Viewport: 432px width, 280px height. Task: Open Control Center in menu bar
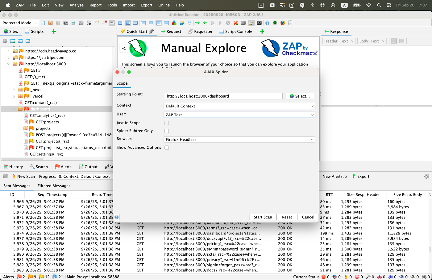tap(389, 5)
